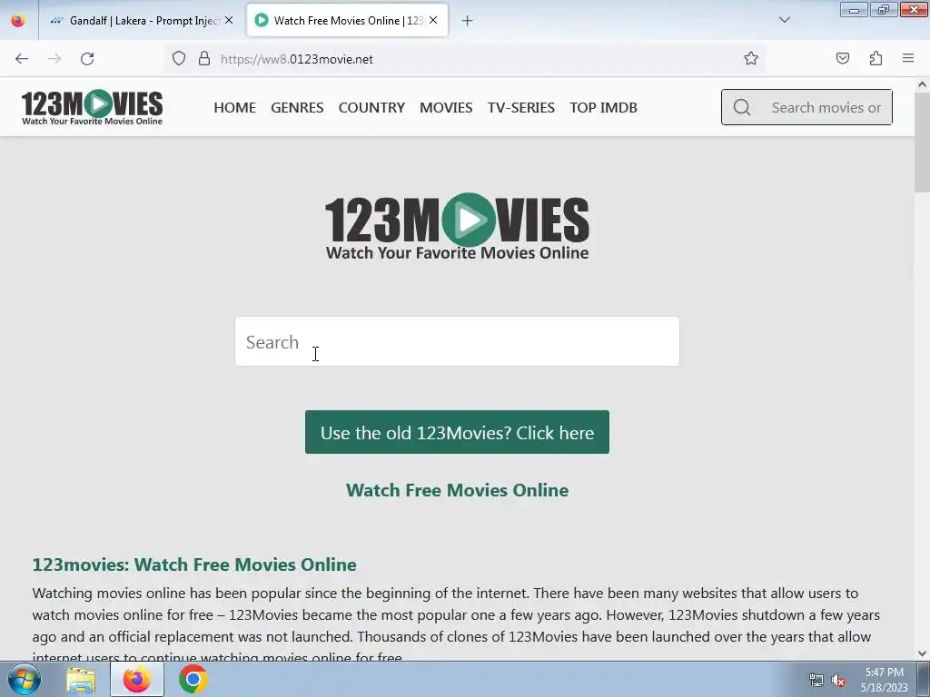Image resolution: width=930 pixels, height=697 pixels.
Task: Open the 'Watch Free Movies Online' link
Action: [457, 490]
